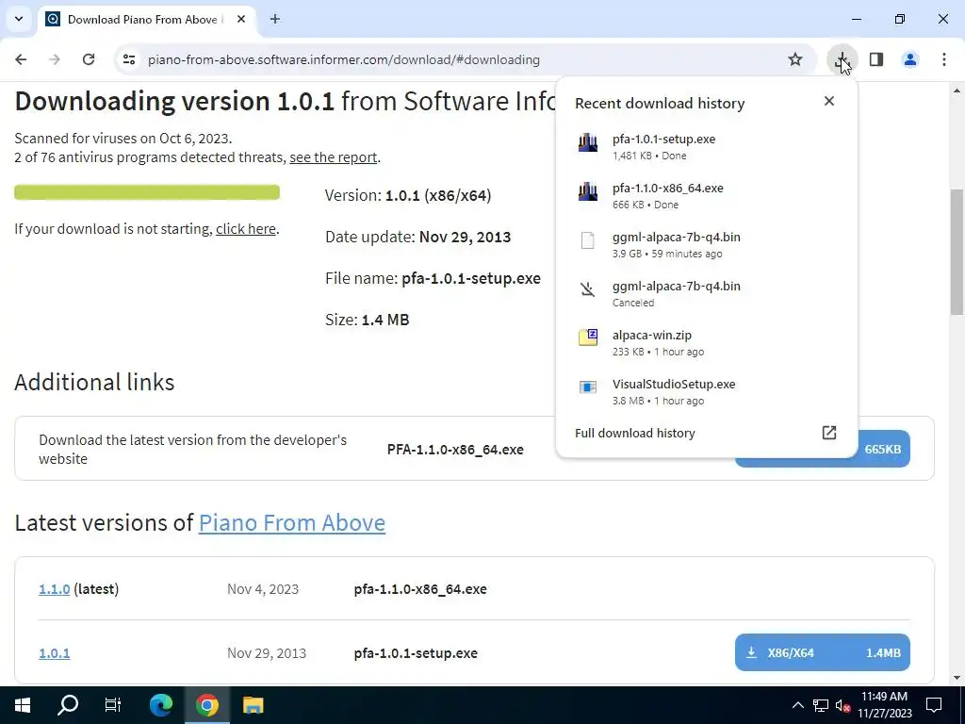Image resolution: width=965 pixels, height=724 pixels.
Task: Open Windows taskbar search
Action: (68, 705)
